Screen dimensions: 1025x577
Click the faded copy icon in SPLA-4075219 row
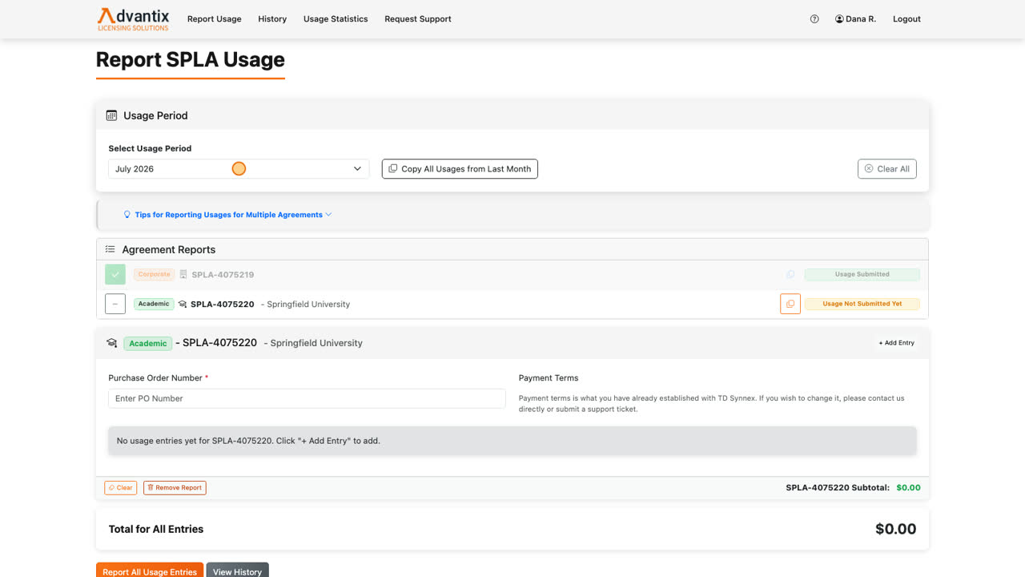click(790, 274)
